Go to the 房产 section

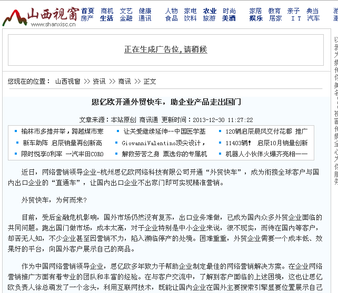coord(87,18)
